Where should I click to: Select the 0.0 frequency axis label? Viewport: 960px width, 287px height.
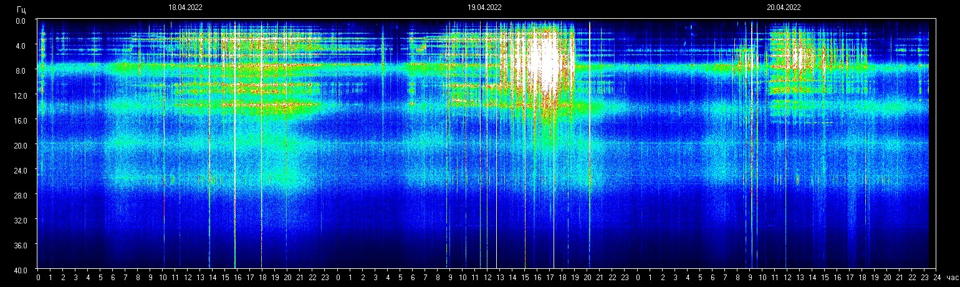click(x=21, y=21)
